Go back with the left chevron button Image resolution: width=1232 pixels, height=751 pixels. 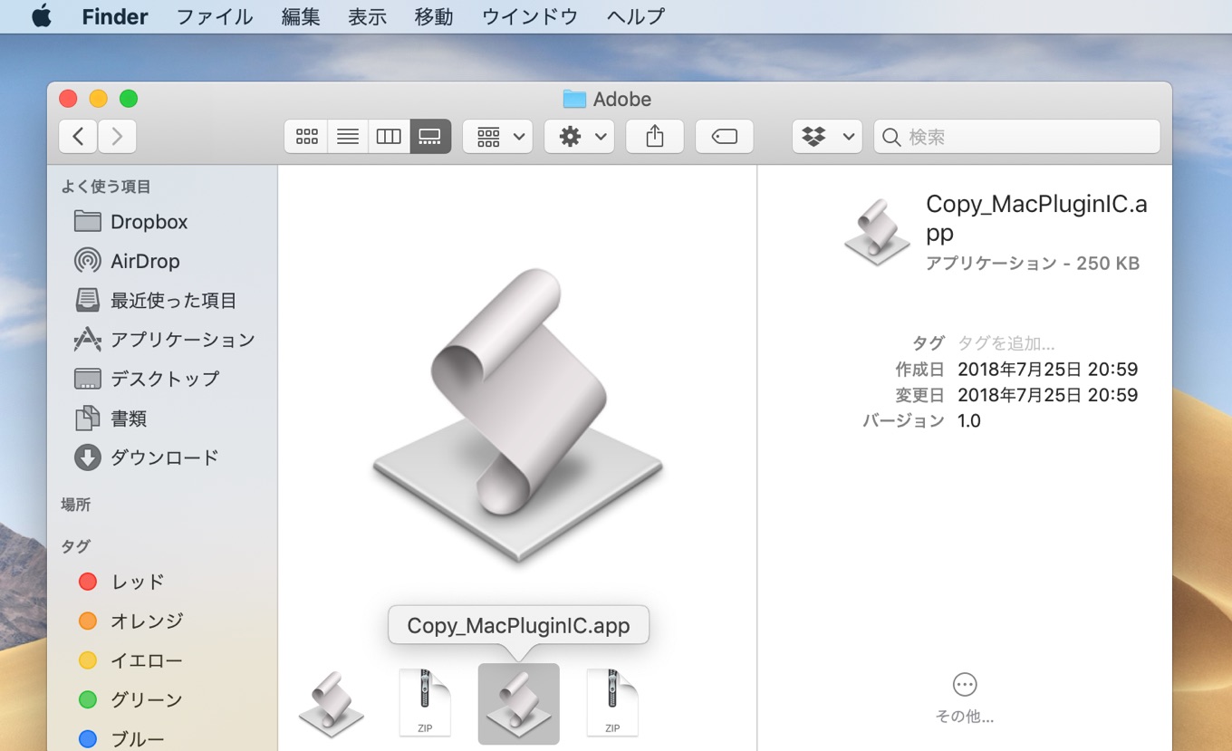78,137
